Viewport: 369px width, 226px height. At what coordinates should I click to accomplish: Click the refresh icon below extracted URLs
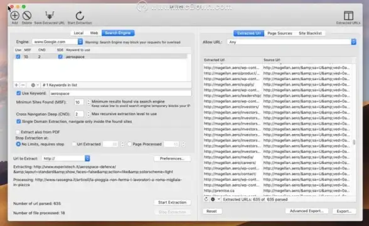(206, 199)
